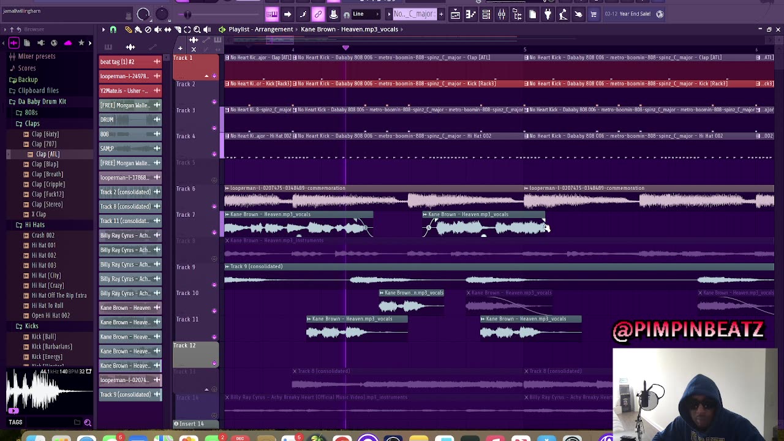Select the zoom magnifier tool in playlist
784x441 pixels.
pos(197,29)
